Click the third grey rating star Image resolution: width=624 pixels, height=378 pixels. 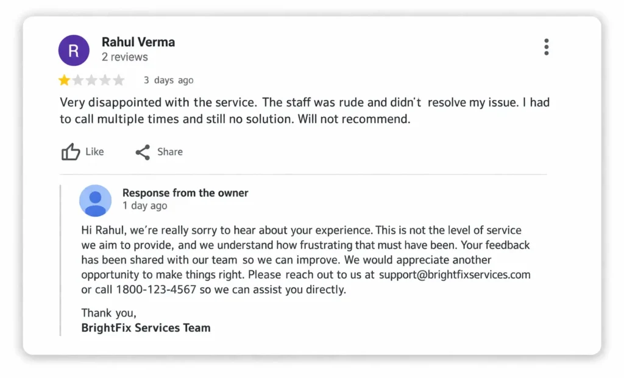(x=91, y=80)
